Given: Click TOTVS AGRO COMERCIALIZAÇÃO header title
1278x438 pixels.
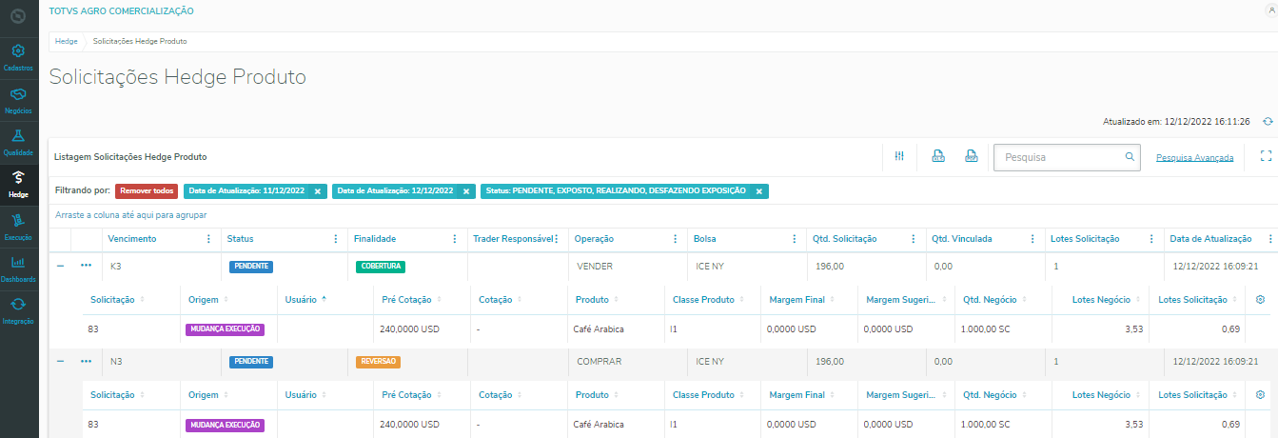Looking at the screenshot, I should (121, 11).
